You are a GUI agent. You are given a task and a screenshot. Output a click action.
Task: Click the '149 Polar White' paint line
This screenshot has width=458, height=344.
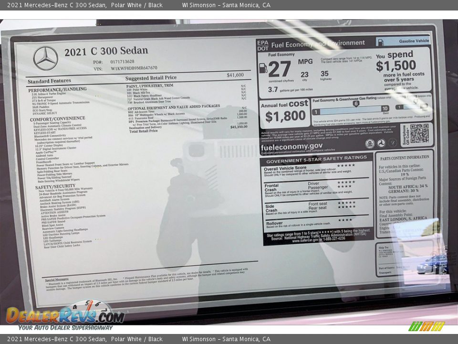click(x=137, y=89)
